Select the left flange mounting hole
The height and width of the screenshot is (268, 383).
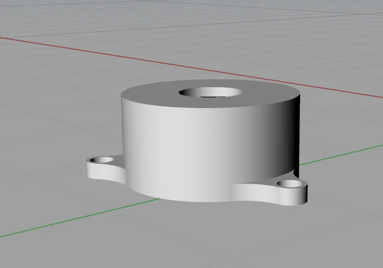(x=103, y=159)
